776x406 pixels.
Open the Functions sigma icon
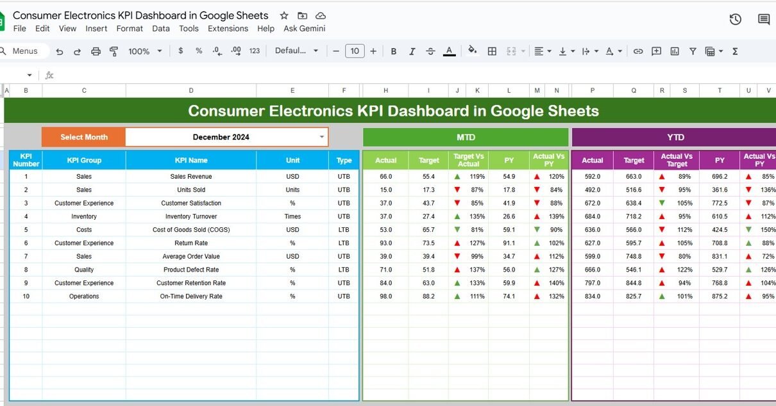(735, 51)
